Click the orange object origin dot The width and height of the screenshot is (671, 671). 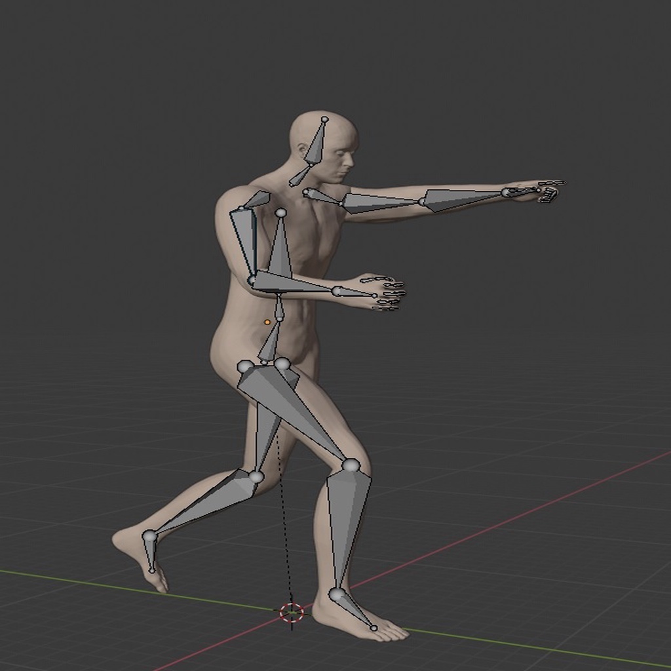[267, 322]
